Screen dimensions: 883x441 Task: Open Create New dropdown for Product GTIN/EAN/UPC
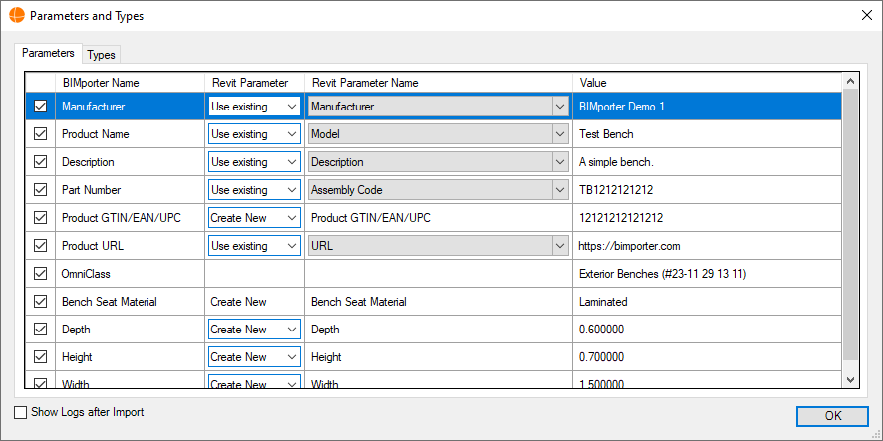coord(254,218)
